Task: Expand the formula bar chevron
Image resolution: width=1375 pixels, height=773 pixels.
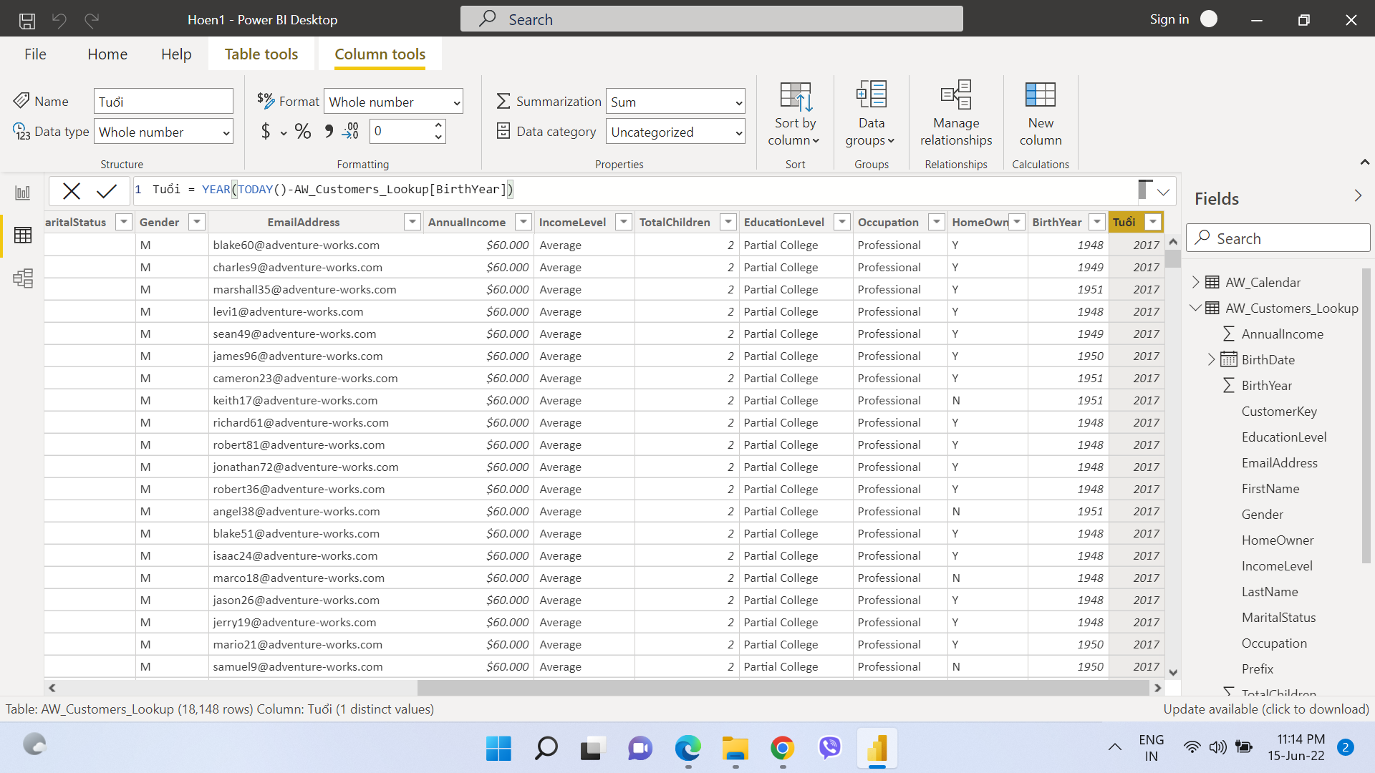Action: (x=1163, y=192)
